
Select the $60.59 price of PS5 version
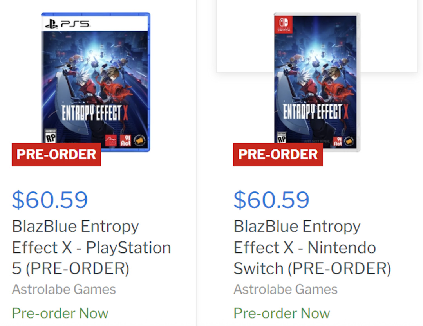(50, 200)
